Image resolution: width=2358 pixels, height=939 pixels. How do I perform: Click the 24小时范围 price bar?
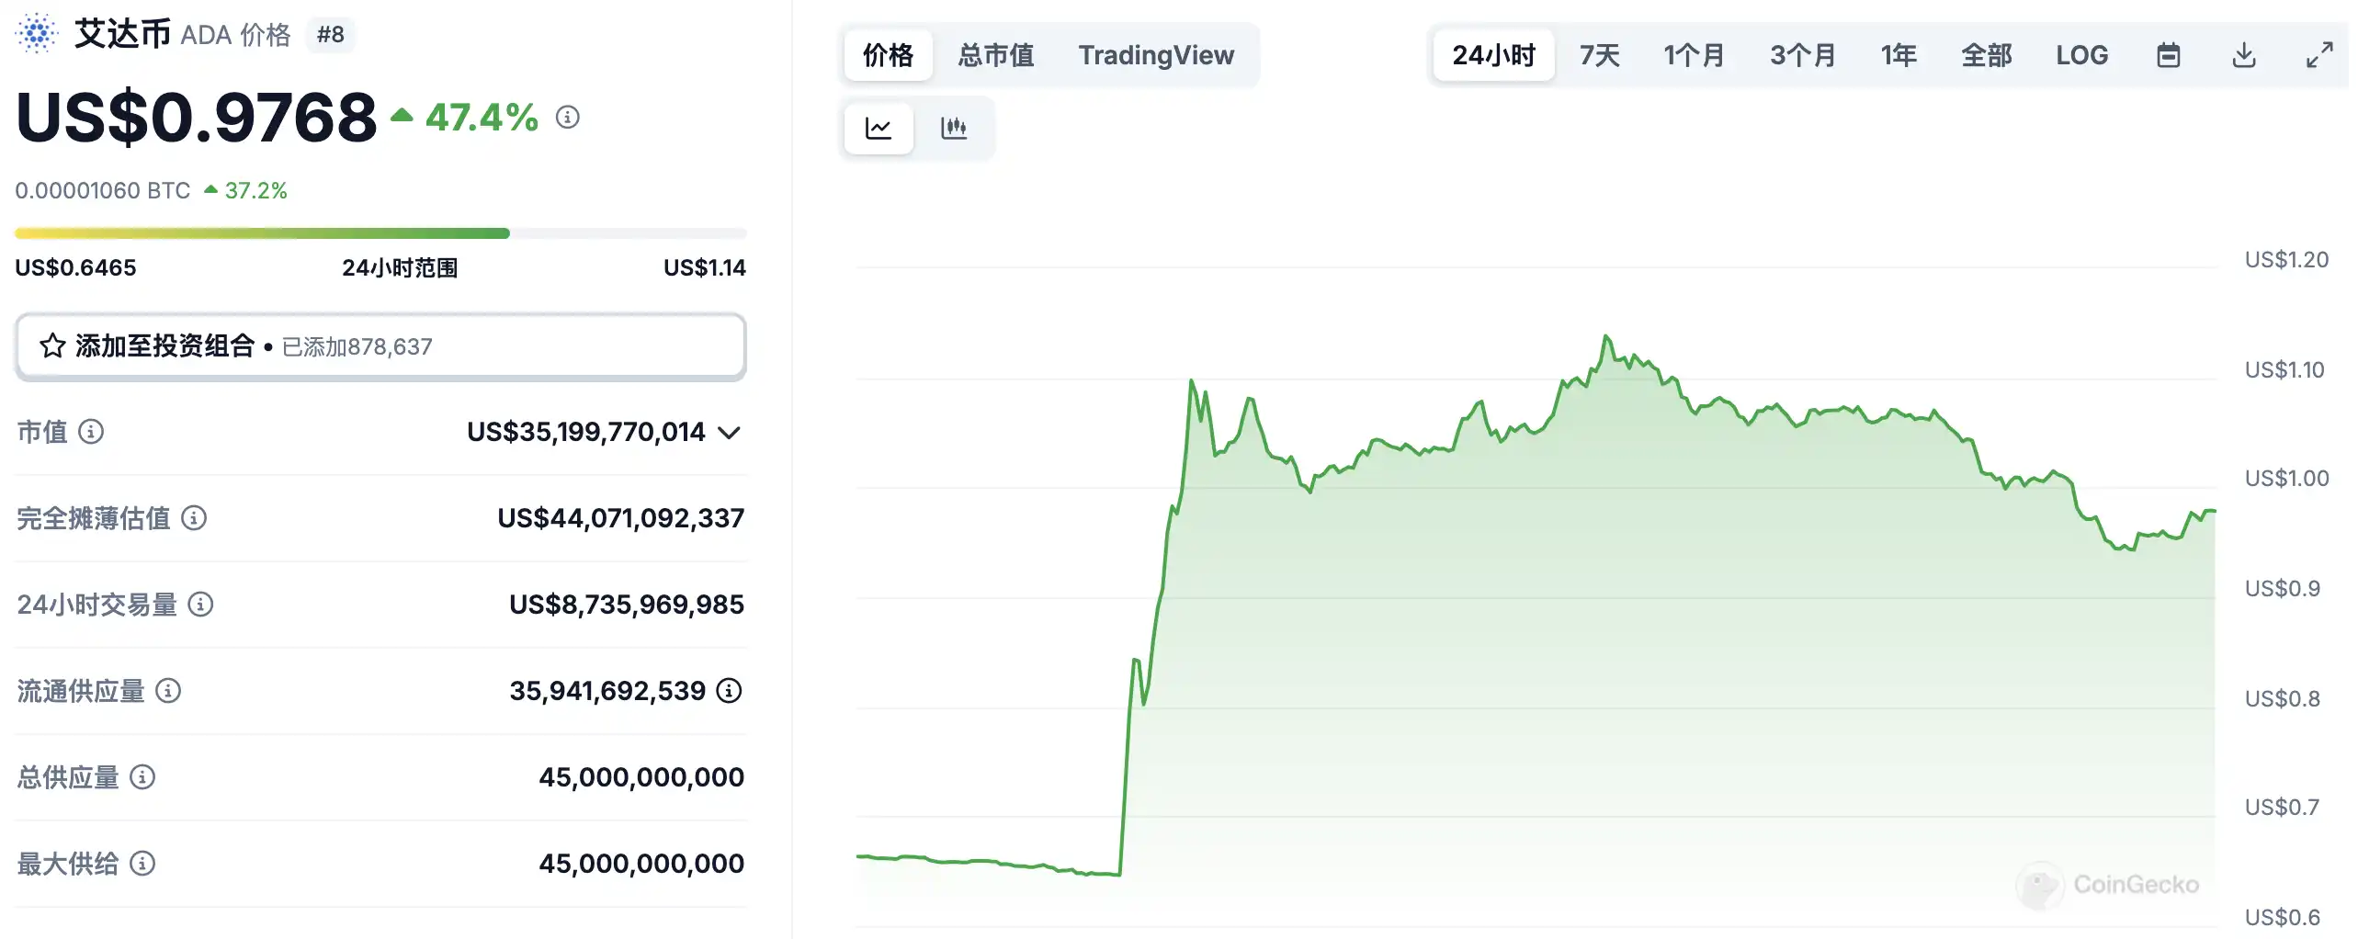(380, 232)
